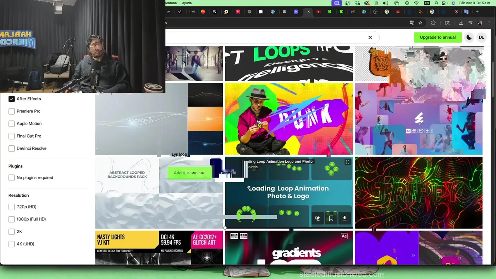The height and width of the screenshot is (279, 496).
Task: Click the Plugins section heading
Action: pos(15,166)
